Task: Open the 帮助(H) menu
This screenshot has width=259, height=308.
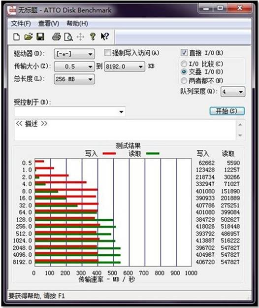Action: coord(77,24)
